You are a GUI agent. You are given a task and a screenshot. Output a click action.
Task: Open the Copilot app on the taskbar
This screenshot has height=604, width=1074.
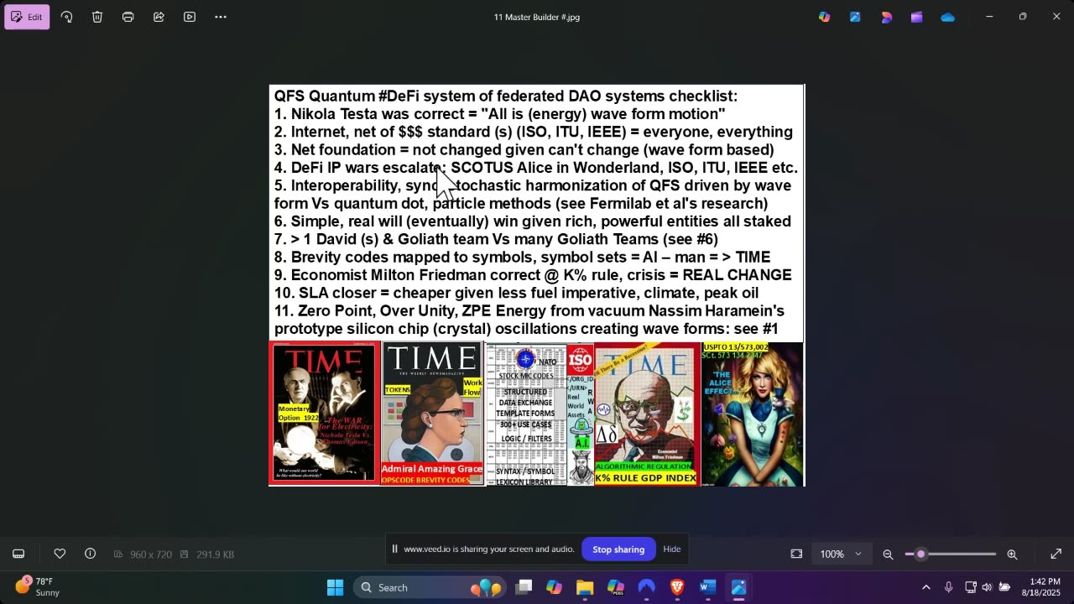click(x=554, y=587)
